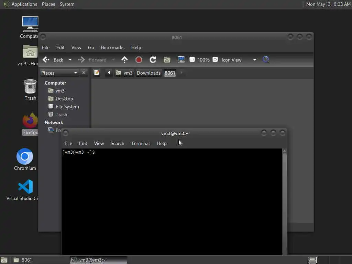Open Terminal menu in terminal window
Screen dimensions: 352x264
[x=141, y=143]
